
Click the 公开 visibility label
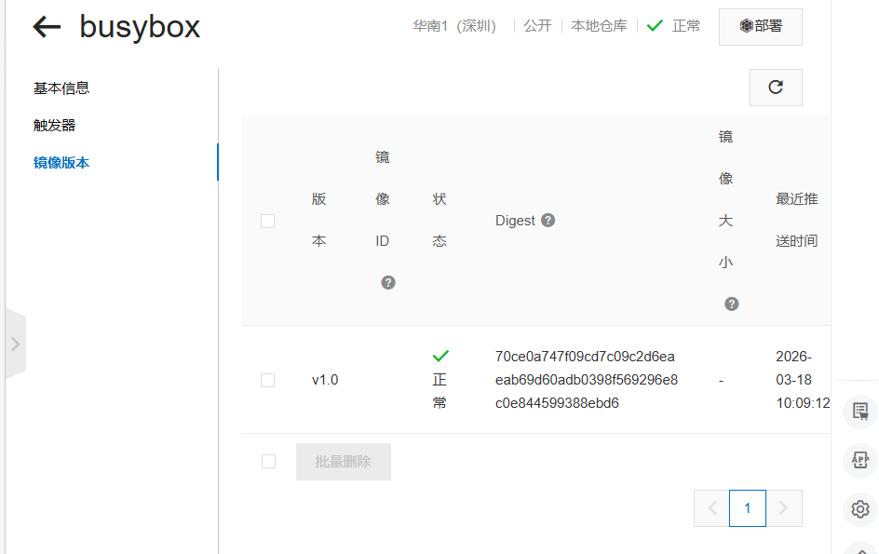click(537, 26)
